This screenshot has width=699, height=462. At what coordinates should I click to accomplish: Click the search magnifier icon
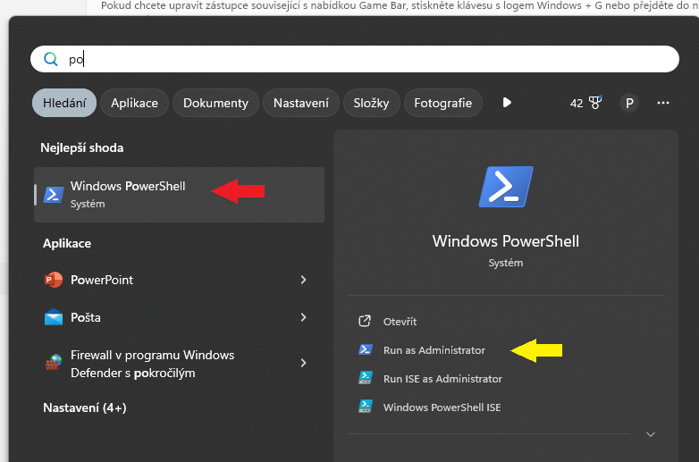tap(51, 59)
